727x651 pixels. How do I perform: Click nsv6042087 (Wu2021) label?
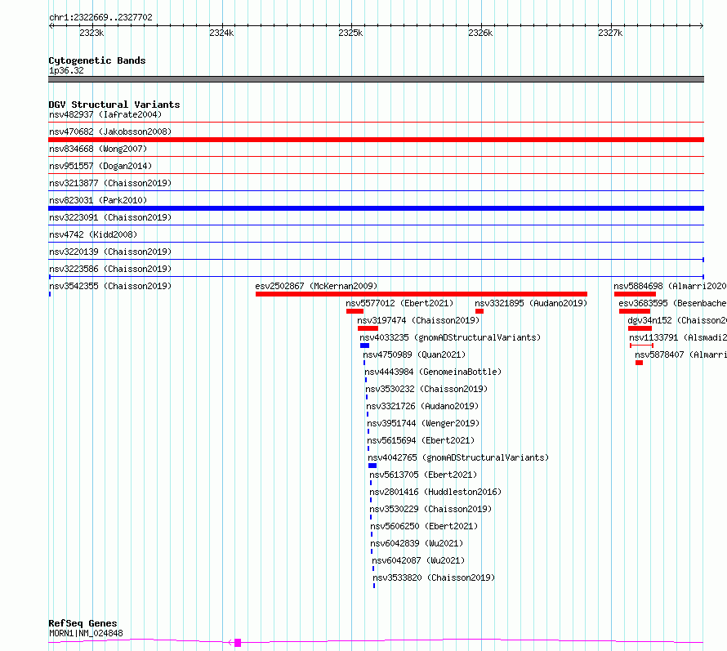[x=419, y=560]
